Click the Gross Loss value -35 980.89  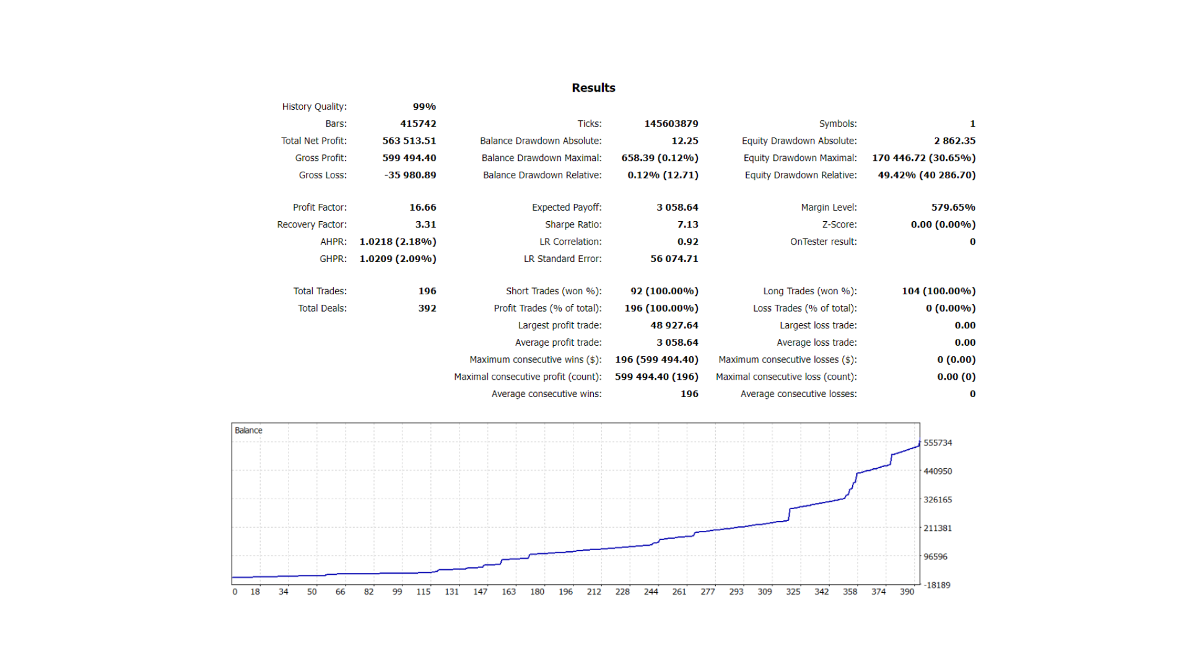click(410, 175)
